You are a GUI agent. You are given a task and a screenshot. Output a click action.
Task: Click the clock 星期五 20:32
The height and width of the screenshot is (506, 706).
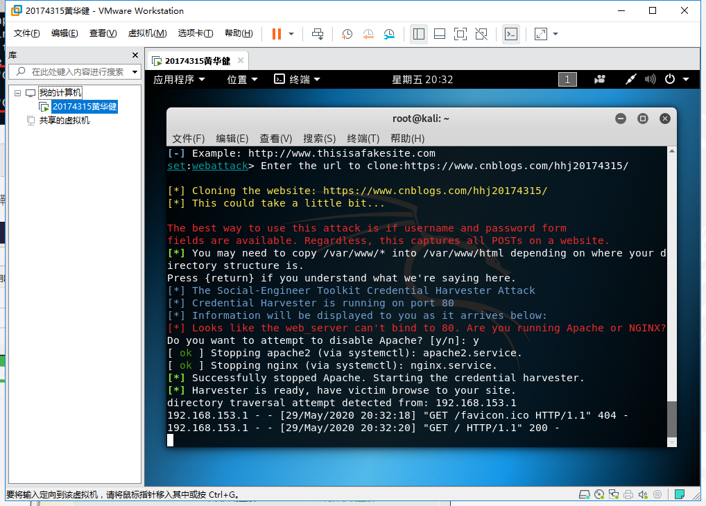(x=422, y=80)
